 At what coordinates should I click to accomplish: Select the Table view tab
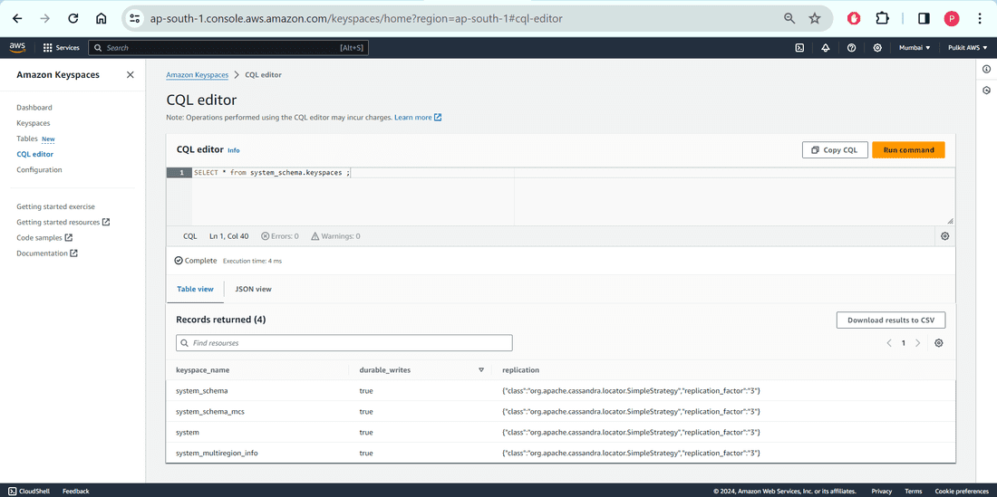[195, 289]
